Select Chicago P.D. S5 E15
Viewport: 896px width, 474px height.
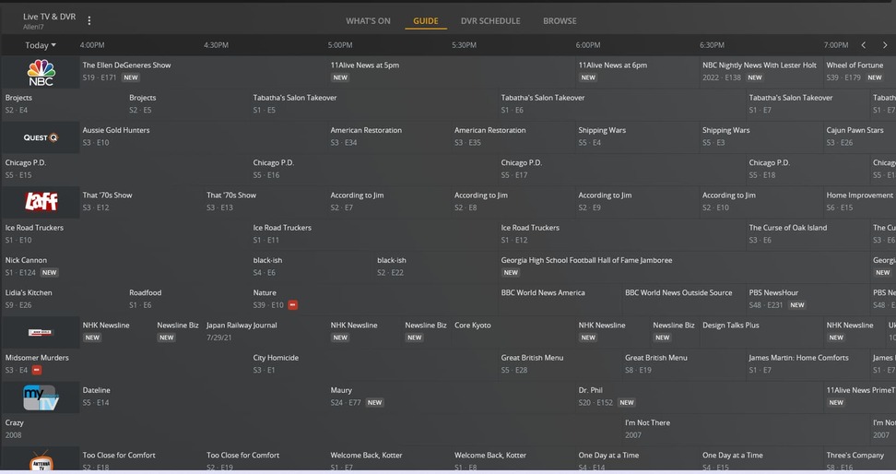(125, 170)
